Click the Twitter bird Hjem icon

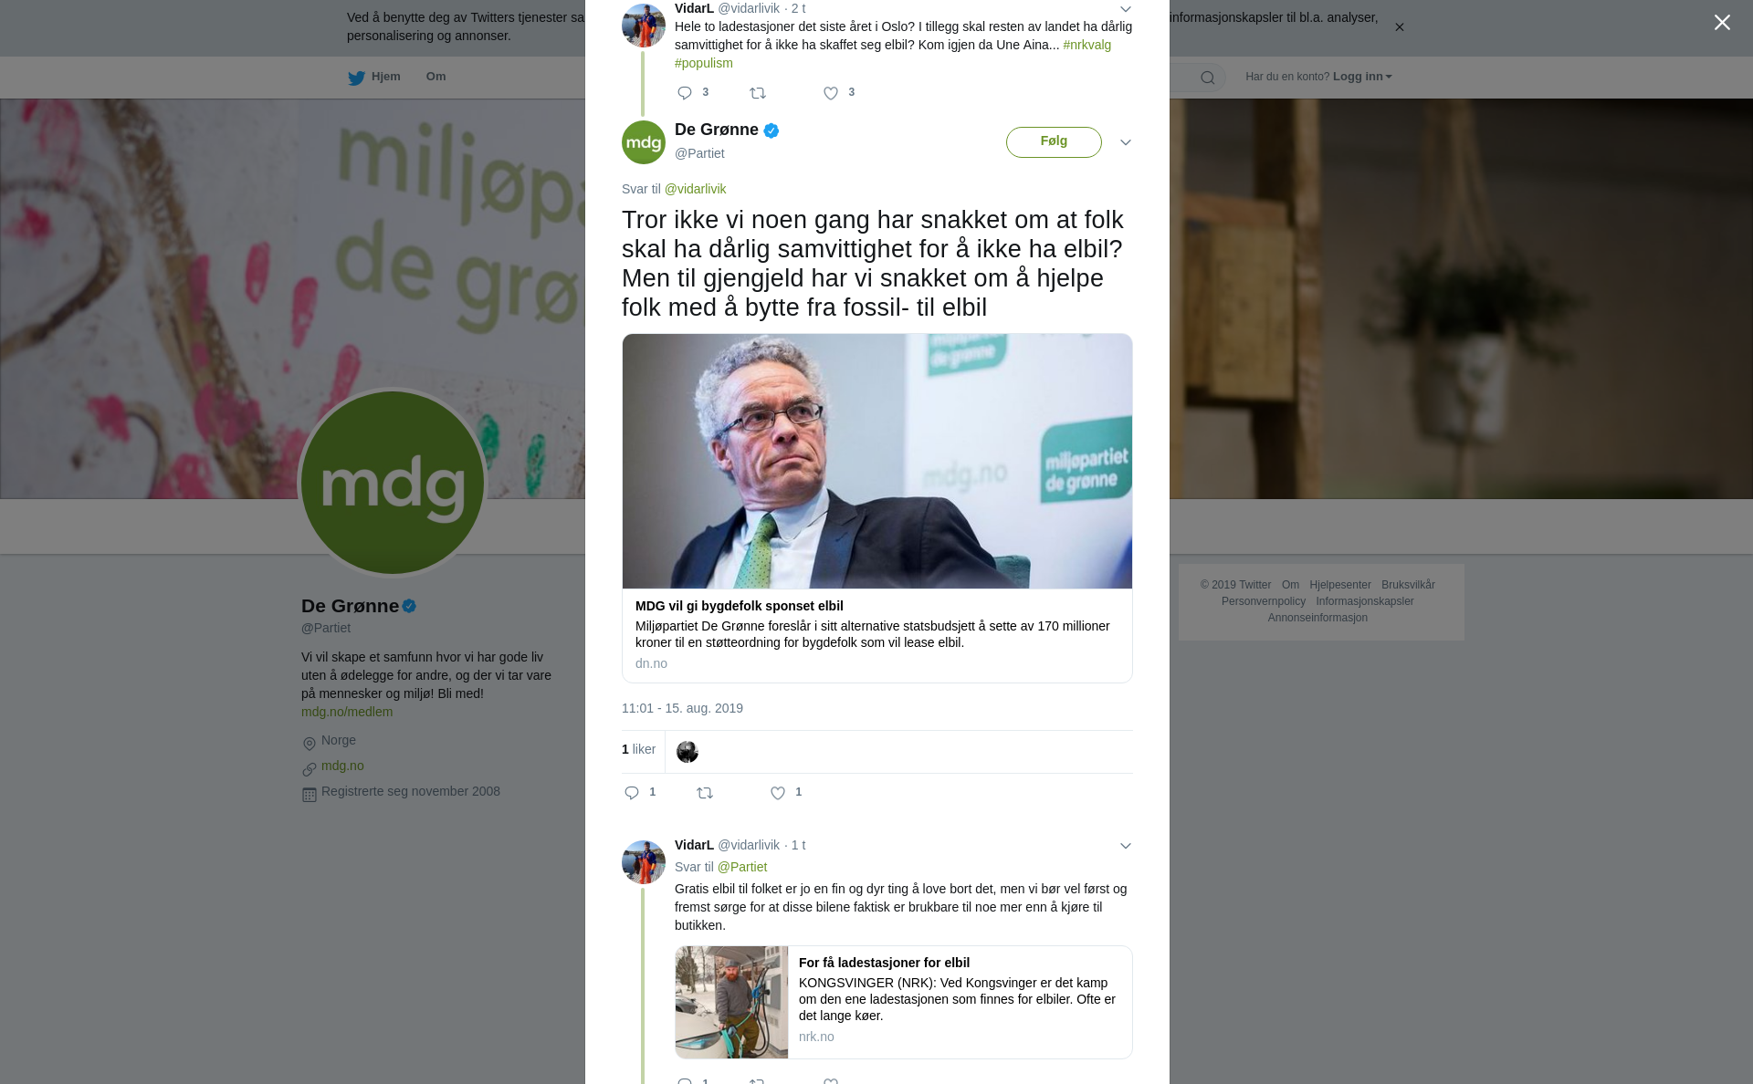[356, 78]
